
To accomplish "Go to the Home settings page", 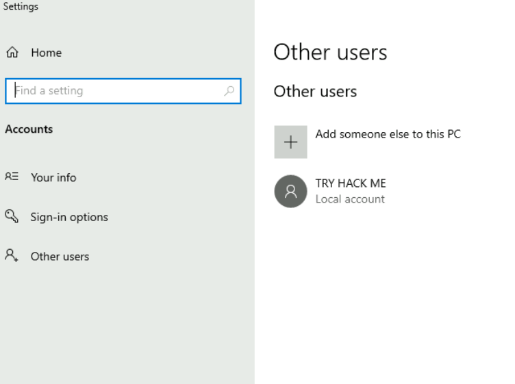I will tap(46, 53).
